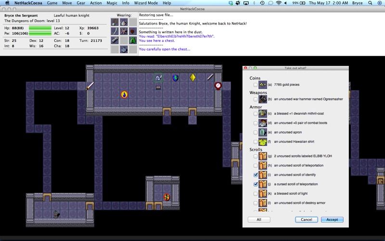385x241 pixels.
Task: Check the war hammer Ogresmasher checkbox
Action: pos(256,99)
